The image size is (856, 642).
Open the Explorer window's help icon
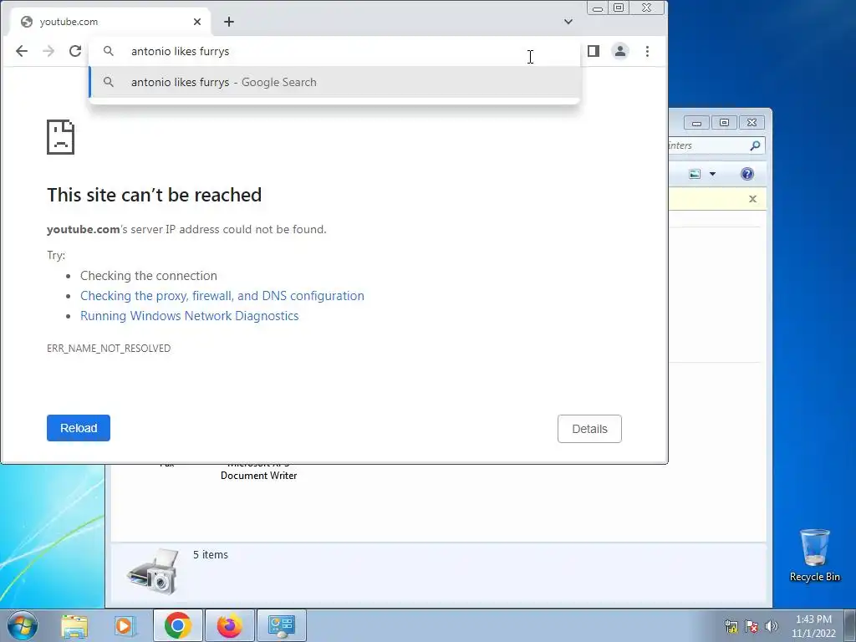point(747,174)
